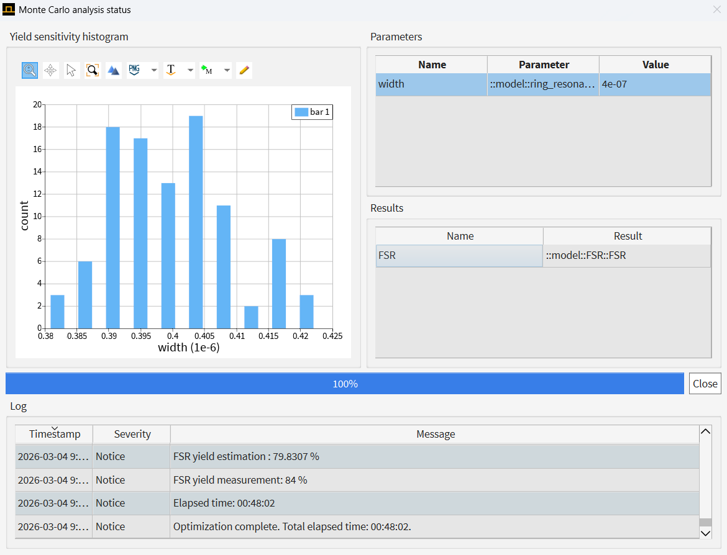Click the T text export icon
Image resolution: width=727 pixels, height=555 pixels.
click(x=171, y=70)
